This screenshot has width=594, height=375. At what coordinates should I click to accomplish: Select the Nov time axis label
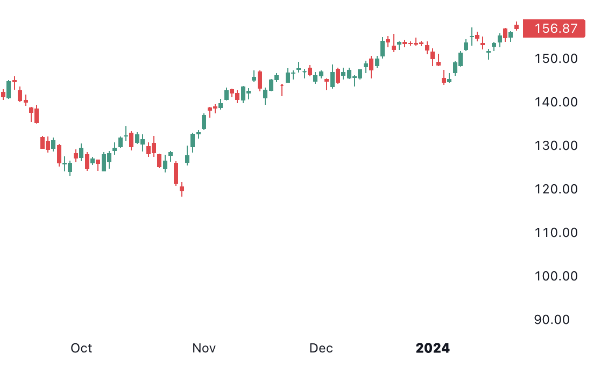click(204, 348)
